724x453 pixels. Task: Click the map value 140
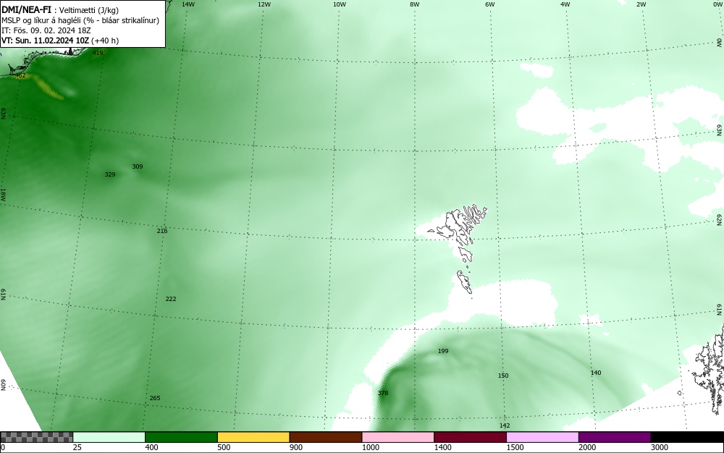coord(596,373)
